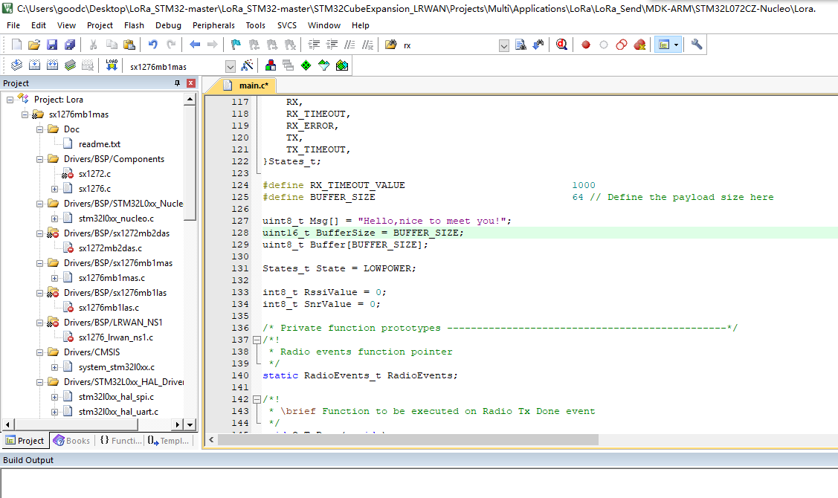Open Manage Run-Time Environment green diamond icon
The image size is (838, 498).
tap(306, 65)
